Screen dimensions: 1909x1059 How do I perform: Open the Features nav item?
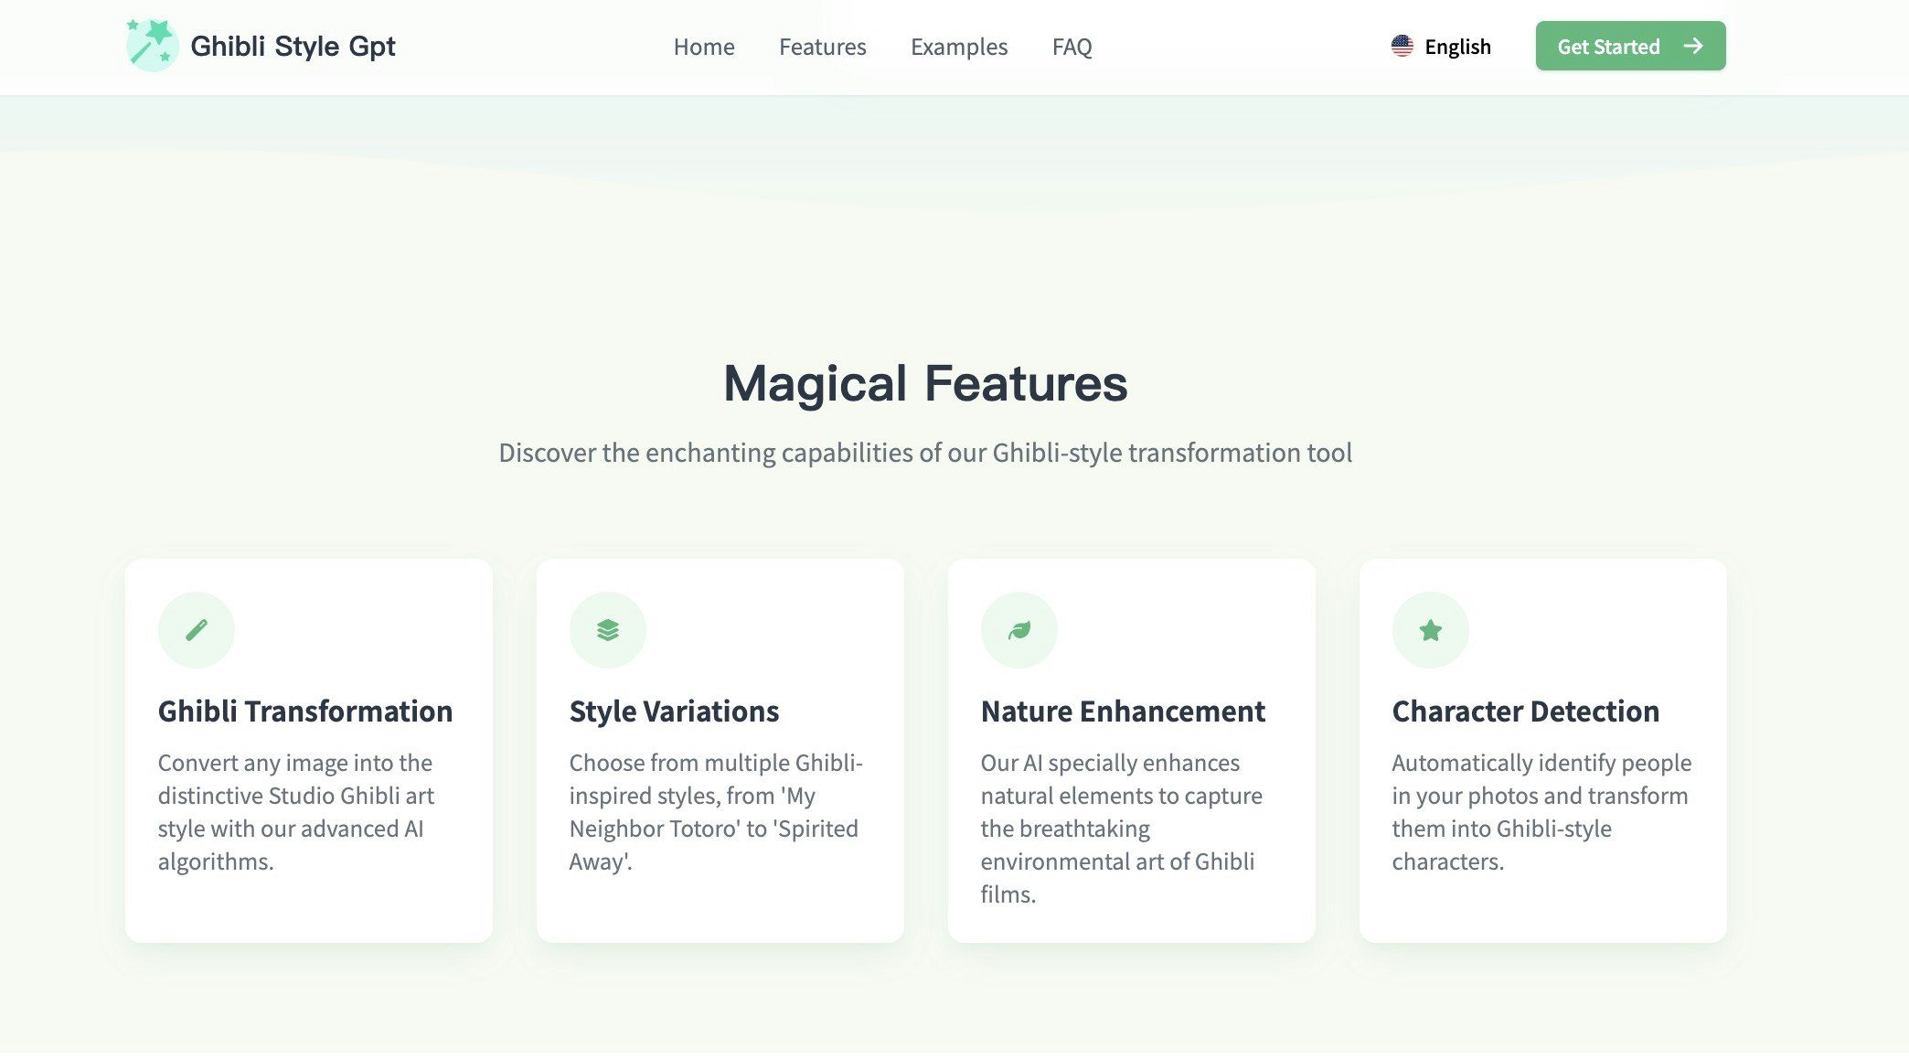pos(822,47)
